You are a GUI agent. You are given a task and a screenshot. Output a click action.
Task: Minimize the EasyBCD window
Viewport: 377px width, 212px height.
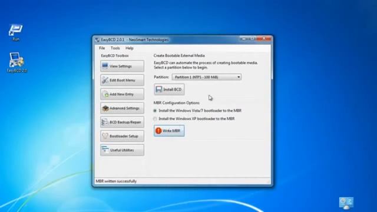pyautogui.click(x=244, y=38)
